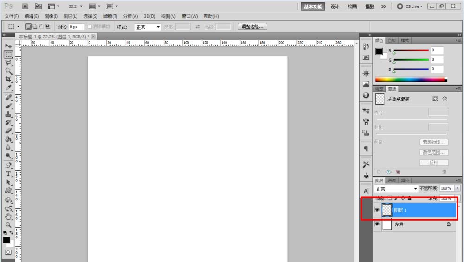The height and width of the screenshot is (262, 464).
Task: Open the layer blend mode dropdown
Action: click(396, 188)
